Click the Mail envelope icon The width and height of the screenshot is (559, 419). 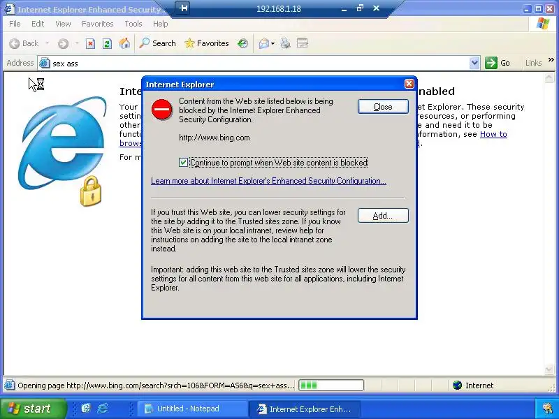(264, 43)
